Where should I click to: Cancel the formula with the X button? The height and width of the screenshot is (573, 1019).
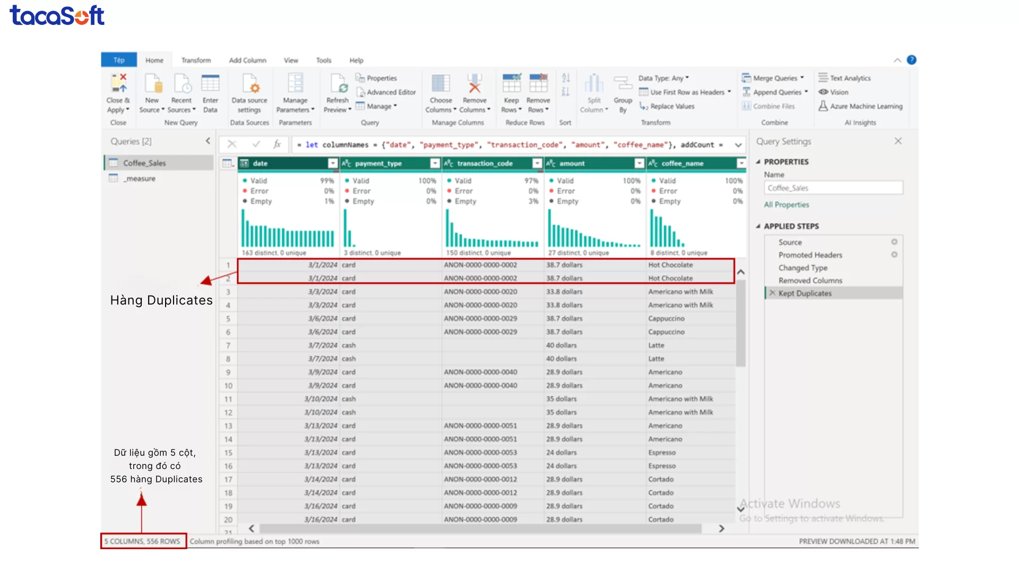pyautogui.click(x=232, y=144)
